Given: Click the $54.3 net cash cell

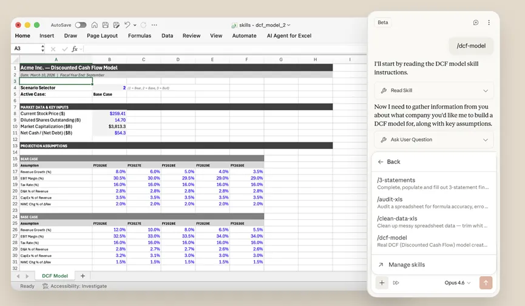Looking at the screenshot, I should click(x=109, y=133).
